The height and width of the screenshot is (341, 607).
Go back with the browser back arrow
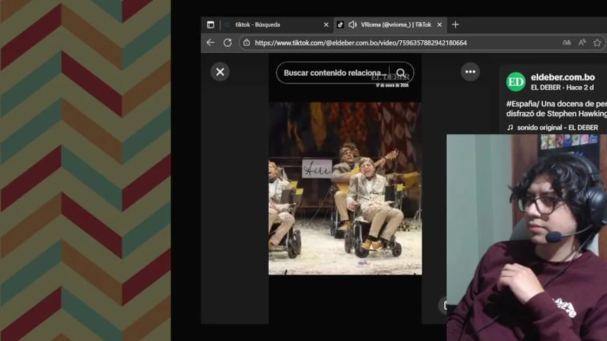click(x=211, y=43)
